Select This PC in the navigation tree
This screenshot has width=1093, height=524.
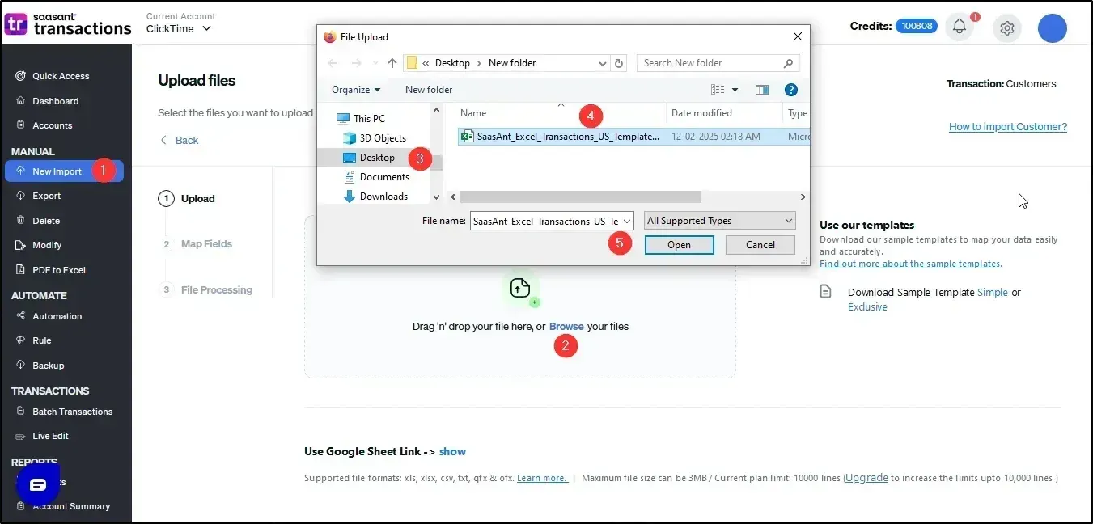pyautogui.click(x=360, y=119)
